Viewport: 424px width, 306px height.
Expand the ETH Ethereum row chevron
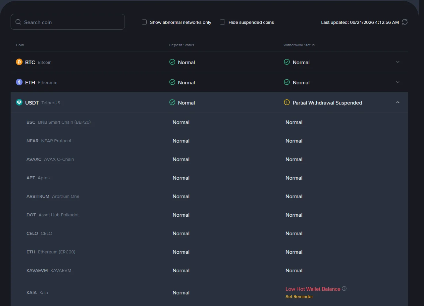click(398, 82)
